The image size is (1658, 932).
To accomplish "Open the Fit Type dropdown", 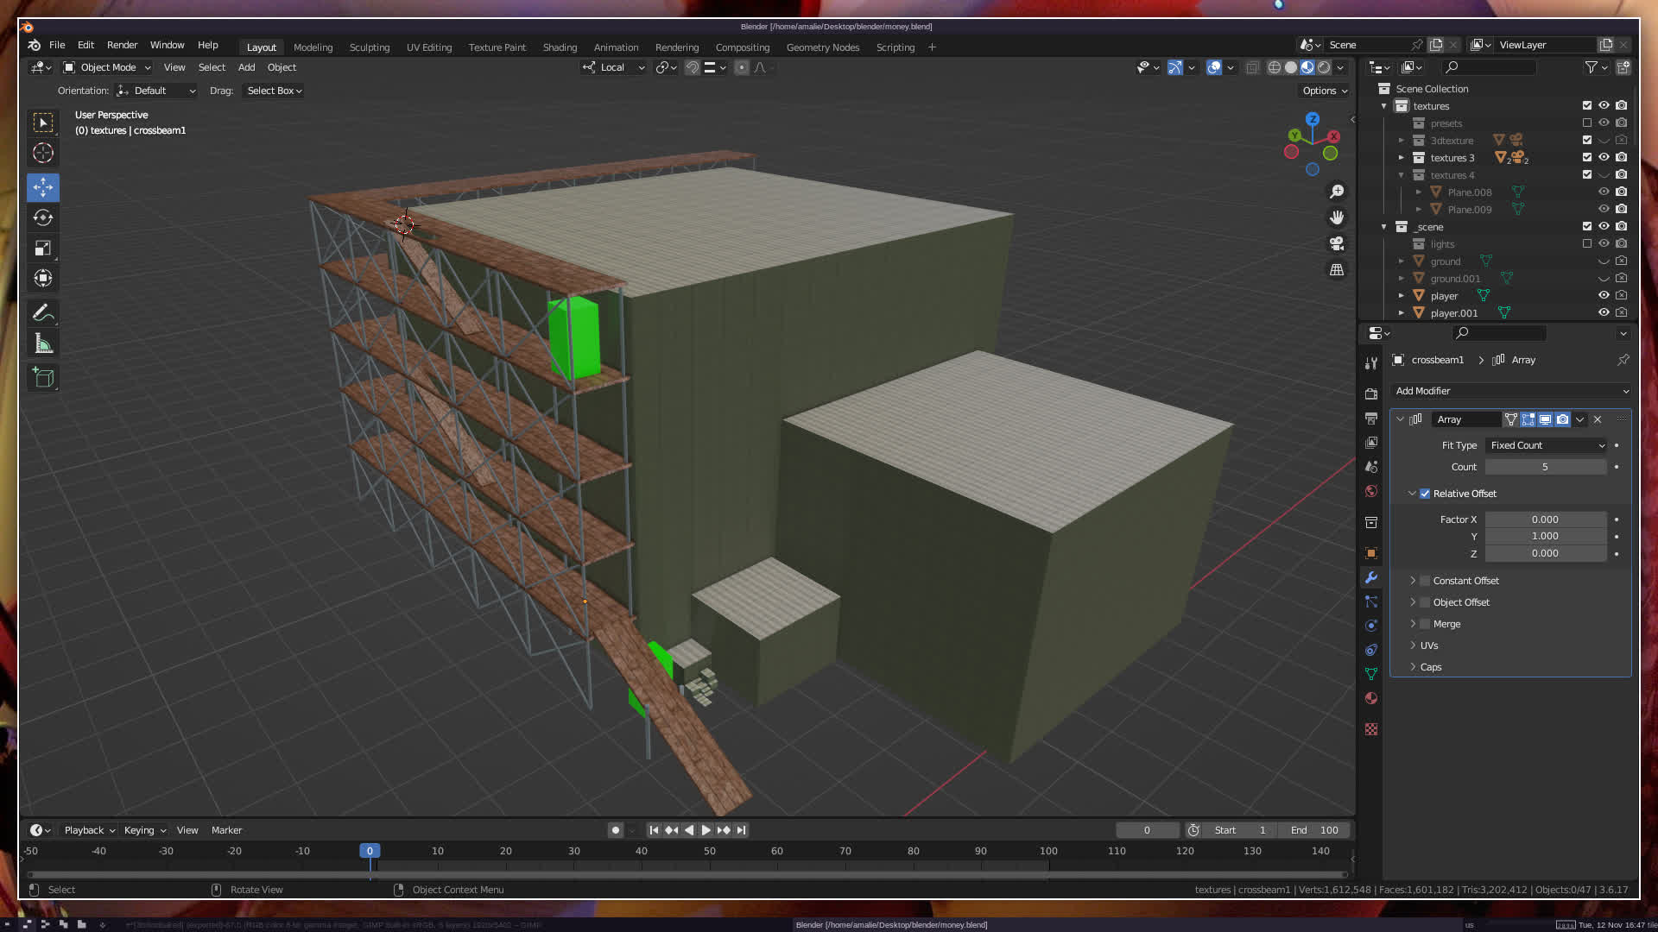I will [x=1547, y=445].
